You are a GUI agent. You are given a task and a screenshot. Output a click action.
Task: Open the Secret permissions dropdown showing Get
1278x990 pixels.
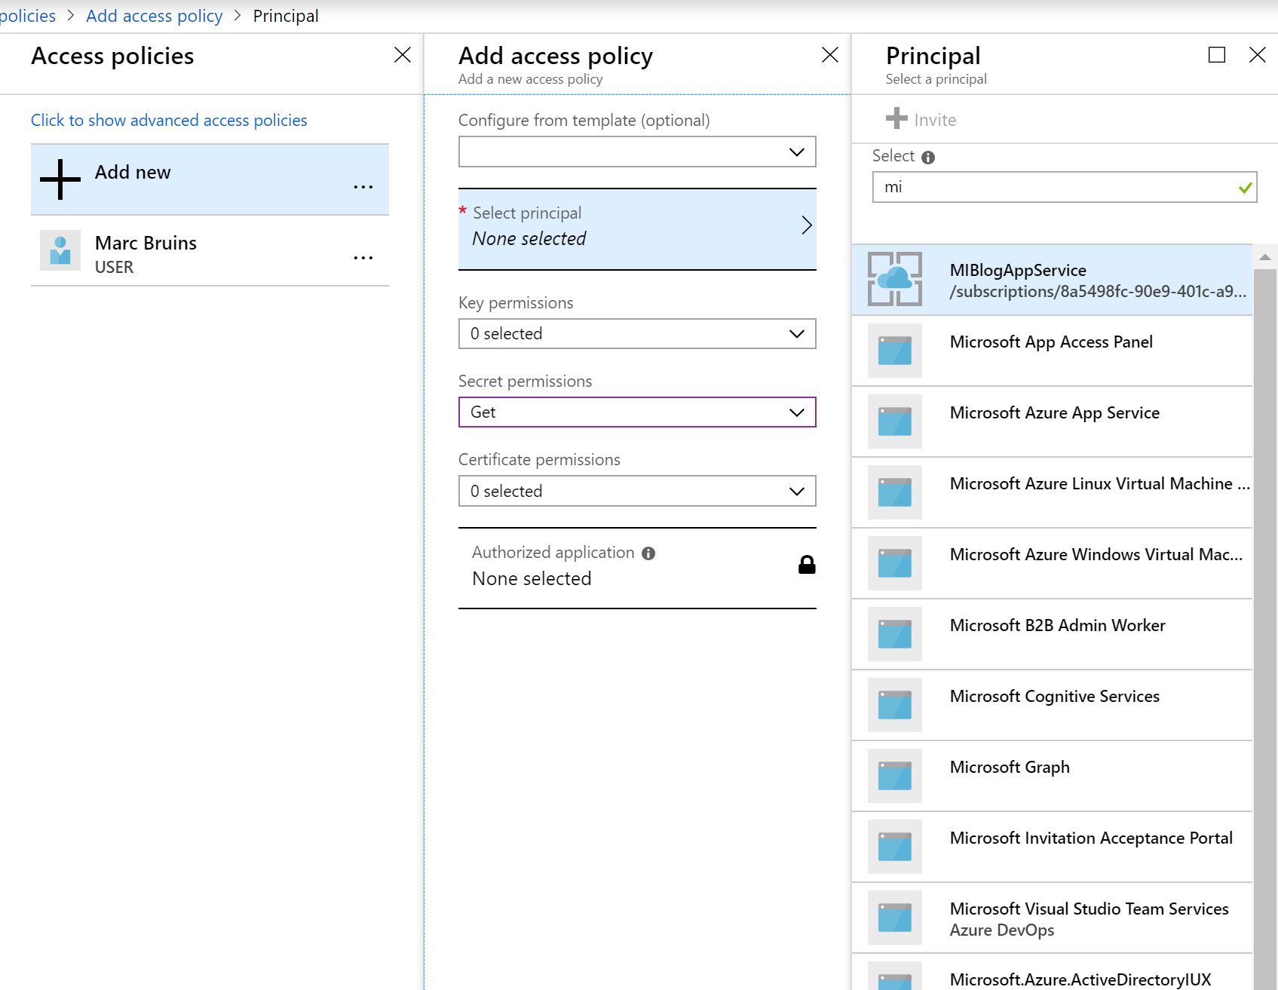click(637, 412)
